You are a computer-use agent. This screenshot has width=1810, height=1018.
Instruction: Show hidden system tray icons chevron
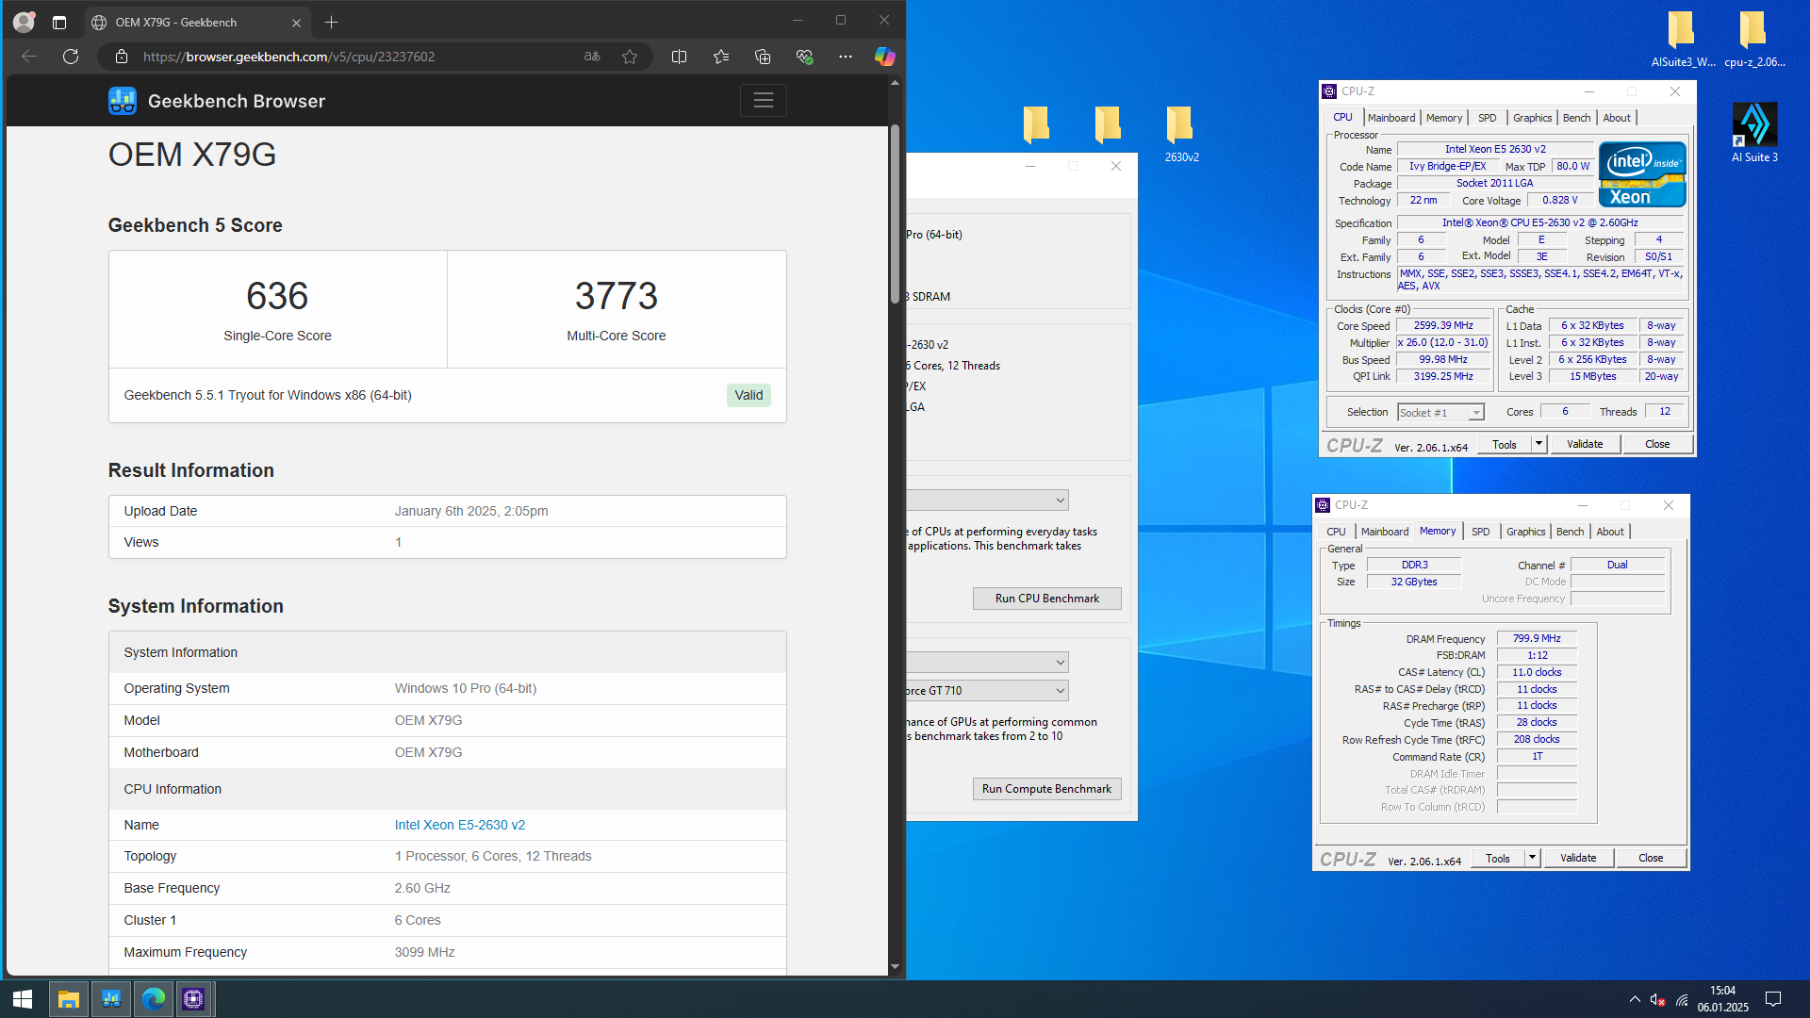[1634, 999]
